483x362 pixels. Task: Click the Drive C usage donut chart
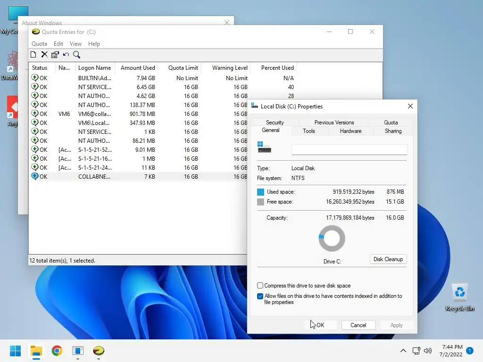(x=332, y=239)
